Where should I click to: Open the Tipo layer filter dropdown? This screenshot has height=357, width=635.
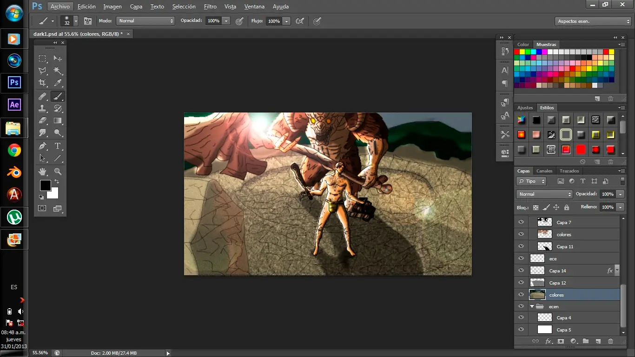[x=531, y=181]
